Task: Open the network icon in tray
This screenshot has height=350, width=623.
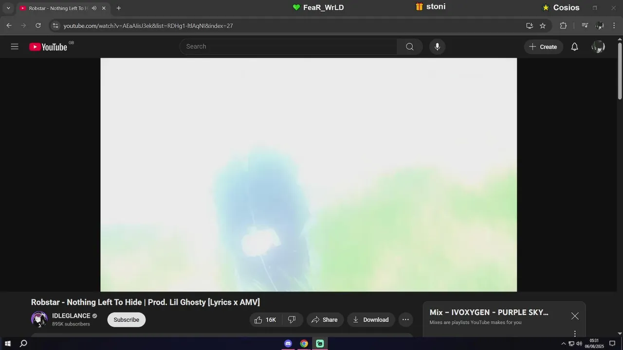Action: (x=571, y=344)
